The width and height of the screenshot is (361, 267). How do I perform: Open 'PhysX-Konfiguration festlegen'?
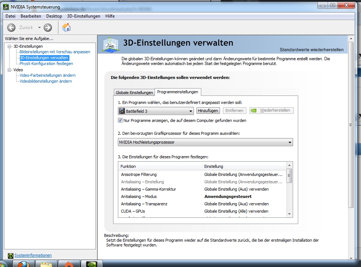click(x=46, y=64)
